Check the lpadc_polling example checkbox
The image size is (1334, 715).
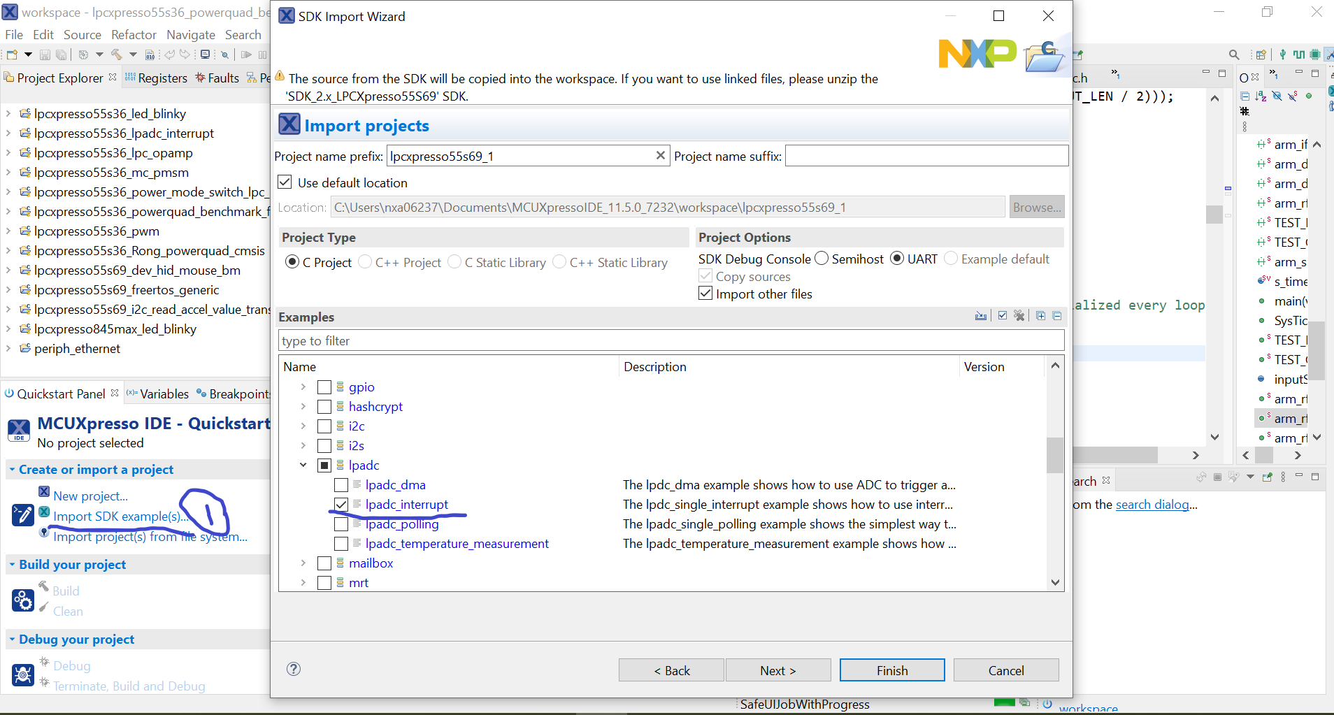341,523
